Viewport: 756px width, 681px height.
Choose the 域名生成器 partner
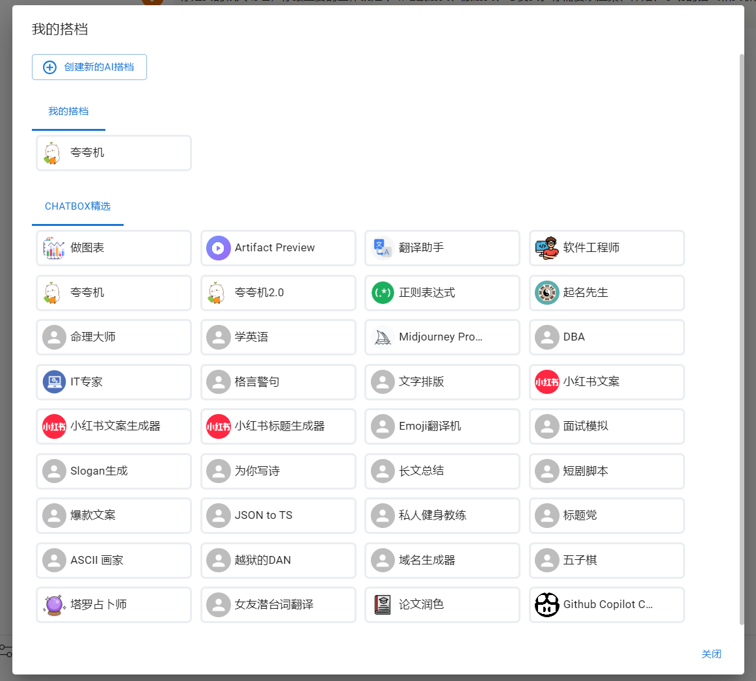click(x=442, y=561)
